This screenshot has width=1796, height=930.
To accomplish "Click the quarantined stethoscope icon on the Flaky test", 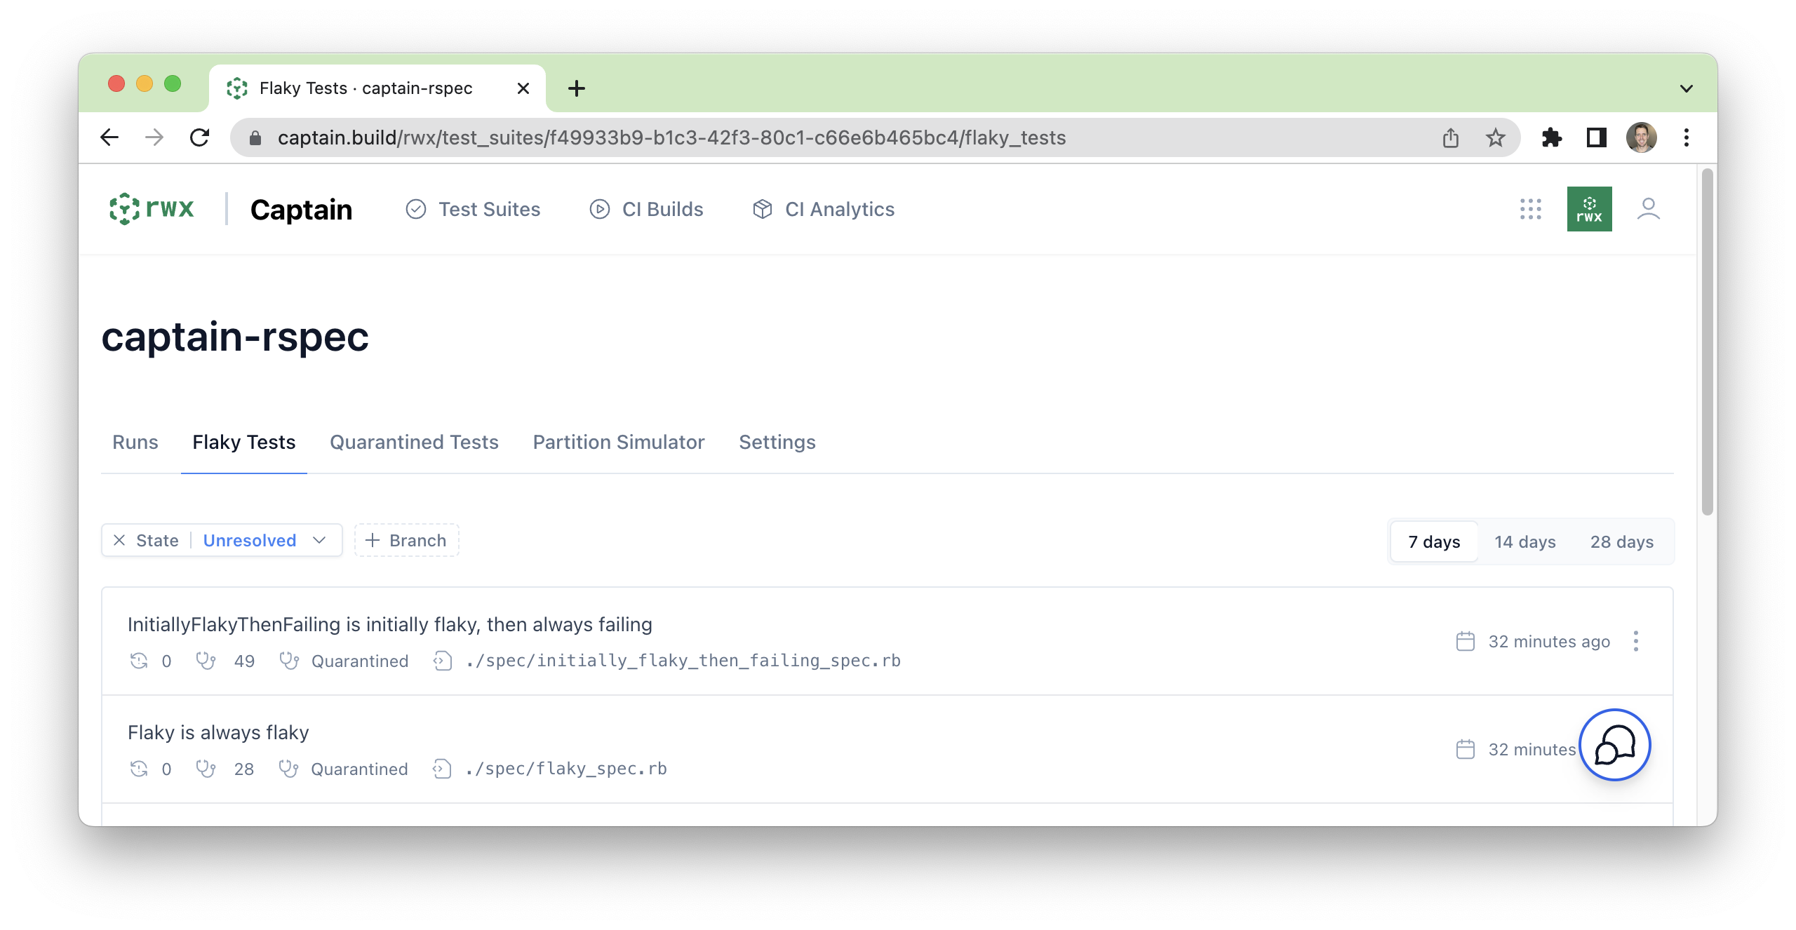I will (289, 768).
